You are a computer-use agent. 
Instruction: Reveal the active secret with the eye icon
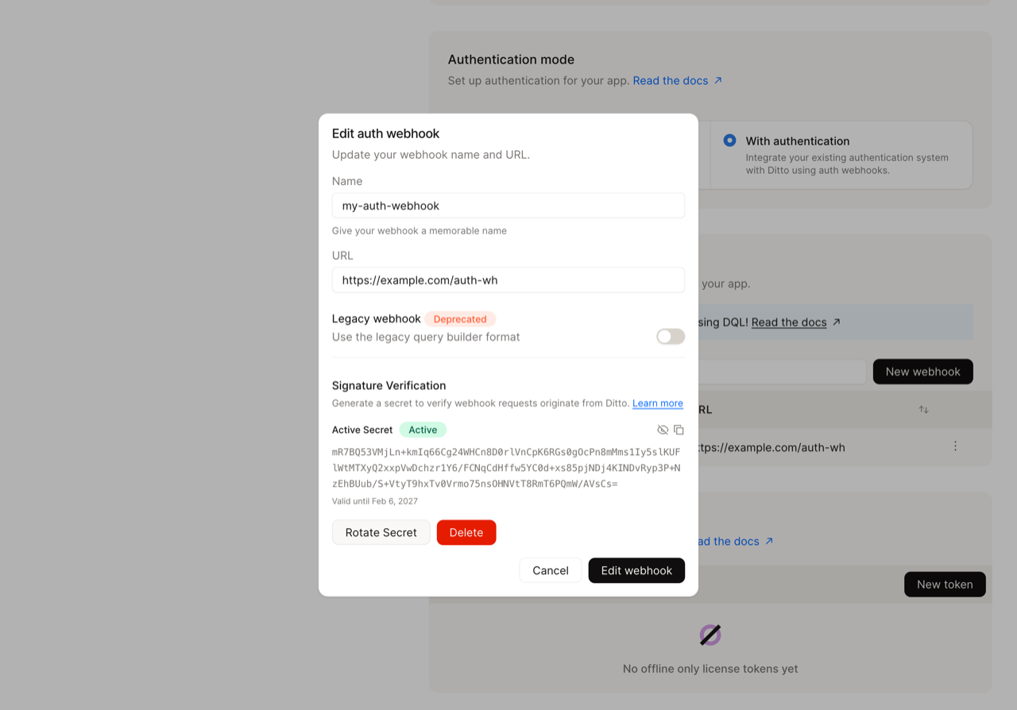tap(663, 429)
